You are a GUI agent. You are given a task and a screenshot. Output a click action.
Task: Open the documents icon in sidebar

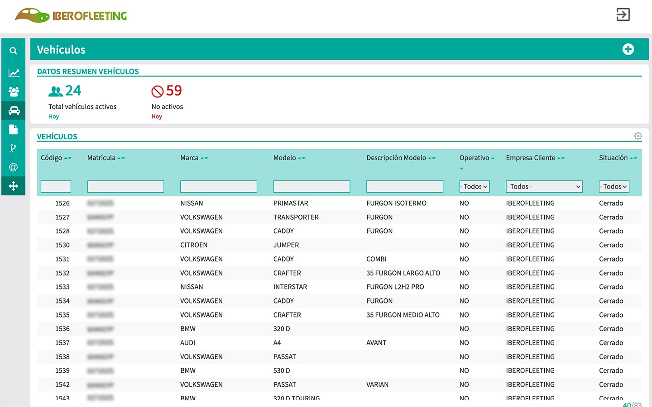point(14,129)
